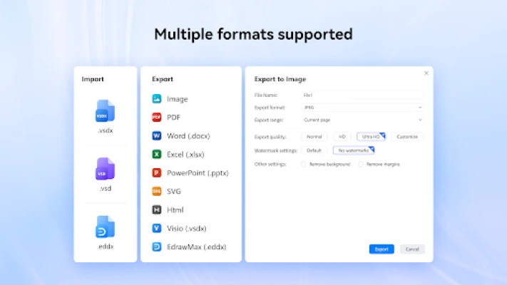This screenshot has width=507, height=285.
Task: Click the PDF export icon
Action: 157,118
